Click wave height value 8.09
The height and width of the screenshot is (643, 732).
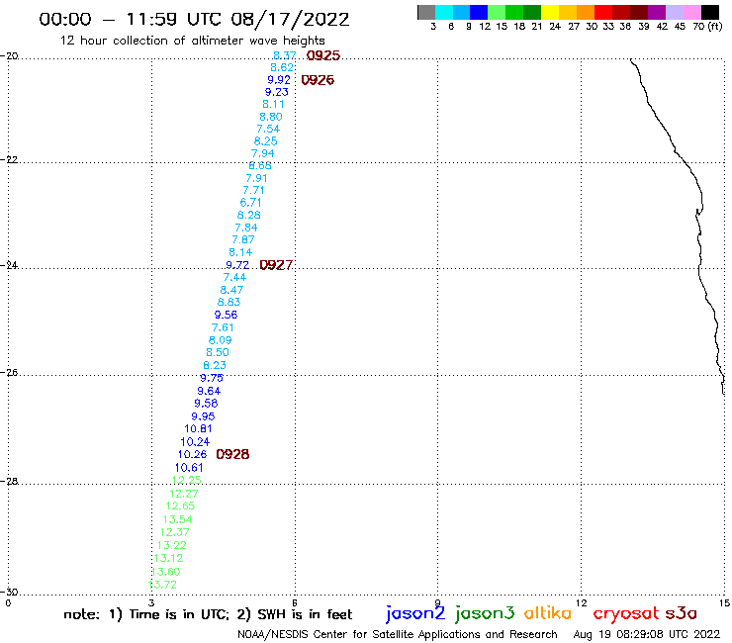220,340
